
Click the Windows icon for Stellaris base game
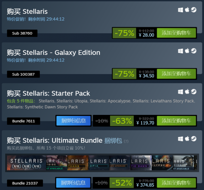tap(181, 10)
